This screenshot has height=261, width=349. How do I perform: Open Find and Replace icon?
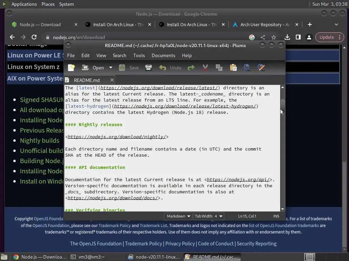(x=261, y=68)
